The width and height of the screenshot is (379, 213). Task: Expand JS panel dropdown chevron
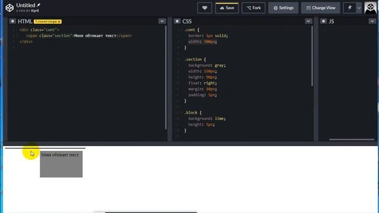click(x=372, y=21)
